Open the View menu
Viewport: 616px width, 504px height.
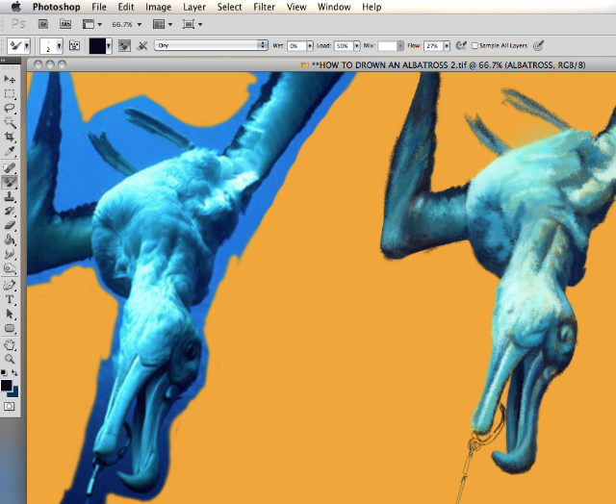click(296, 7)
